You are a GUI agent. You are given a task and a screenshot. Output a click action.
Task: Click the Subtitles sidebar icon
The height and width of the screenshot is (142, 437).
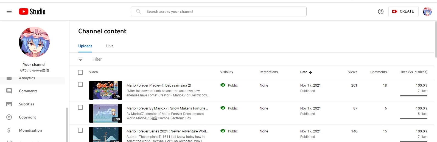(9, 104)
